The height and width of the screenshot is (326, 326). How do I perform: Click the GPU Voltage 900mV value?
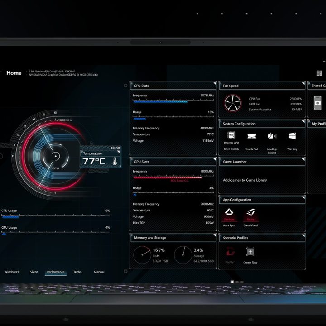click(x=209, y=216)
